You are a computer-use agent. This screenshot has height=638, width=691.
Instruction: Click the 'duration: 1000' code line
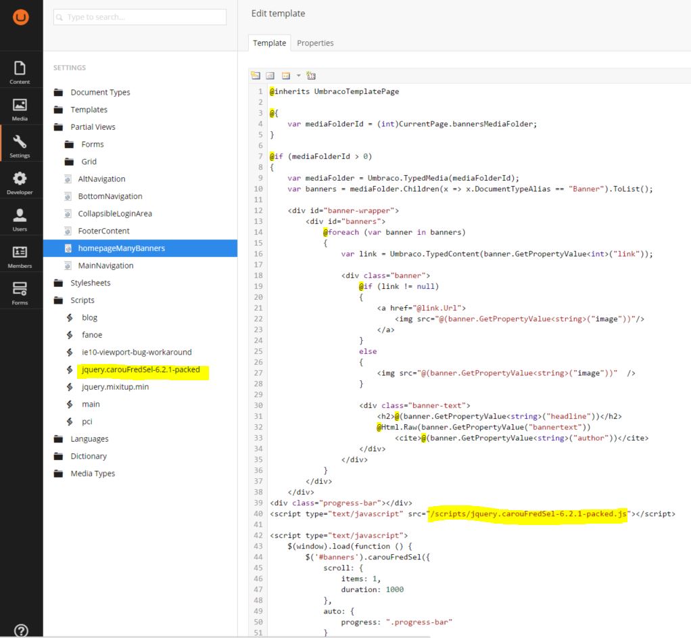[372, 589]
